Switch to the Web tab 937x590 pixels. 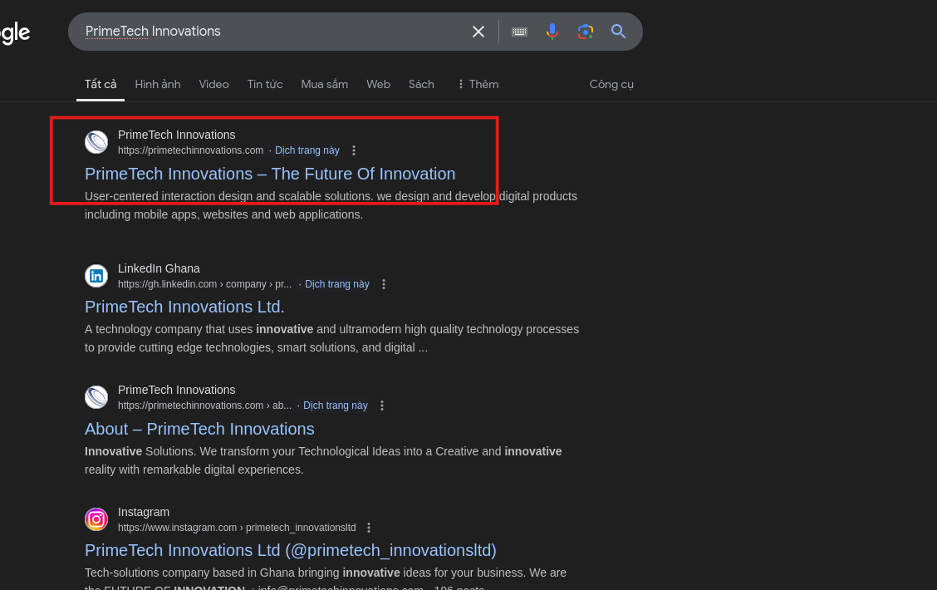click(x=378, y=84)
